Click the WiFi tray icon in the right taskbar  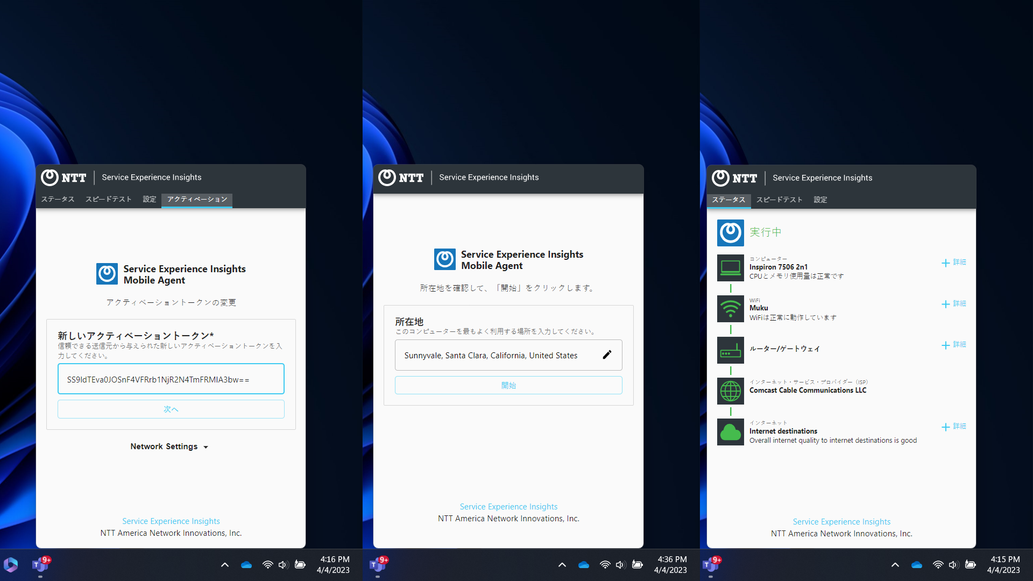(938, 565)
